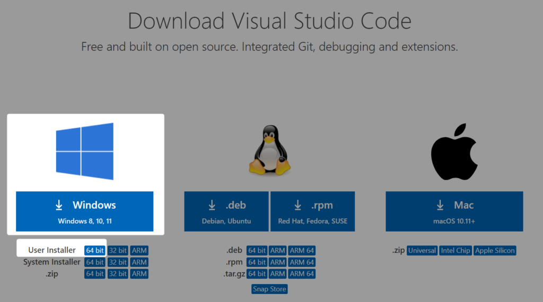
Task: Choose System Installer ARM
Action: click(139, 262)
